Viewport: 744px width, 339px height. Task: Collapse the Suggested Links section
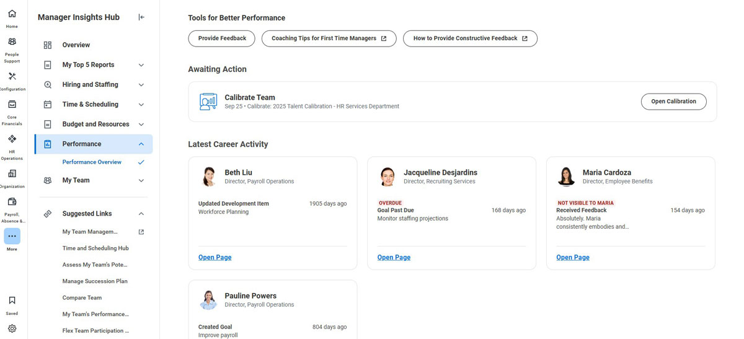pos(141,214)
